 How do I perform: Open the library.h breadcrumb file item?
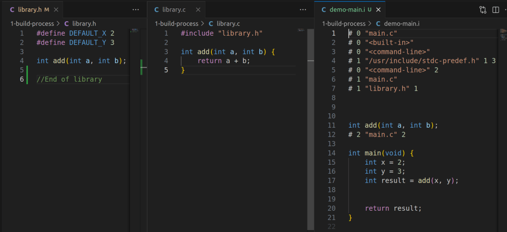[84, 23]
